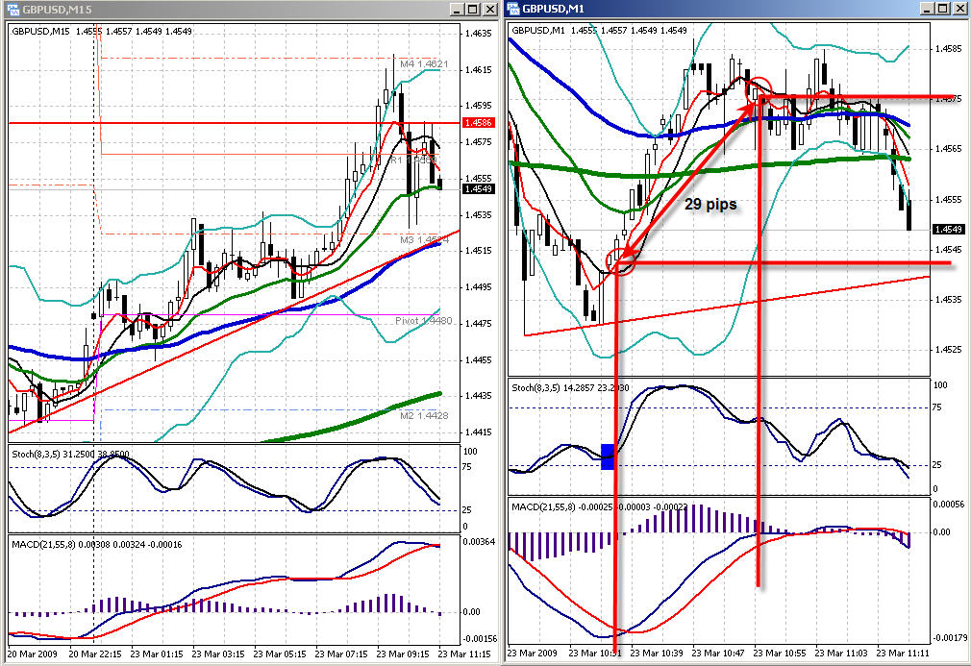
Task: Click the '23 Mar 11:15' time axis label
Action: pyautogui.click(x=464, y=654)
